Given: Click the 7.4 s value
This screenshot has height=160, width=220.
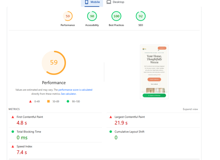Looking at the screenshot, I should pyautogui.click(x=22, y=153).
